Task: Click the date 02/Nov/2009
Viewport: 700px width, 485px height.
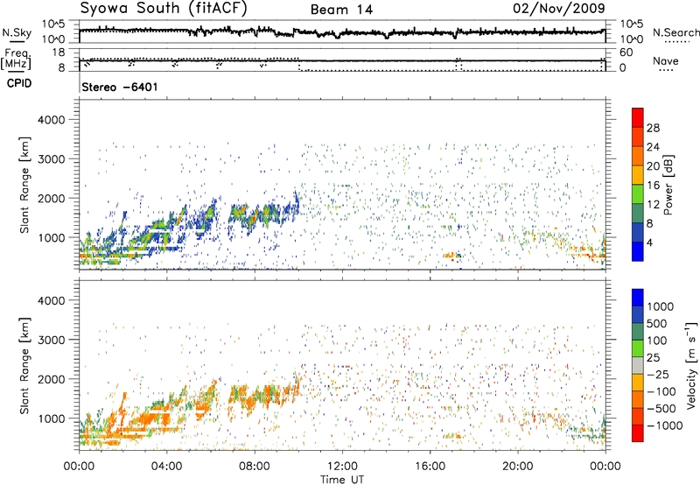Action: (x=559, y=8)
